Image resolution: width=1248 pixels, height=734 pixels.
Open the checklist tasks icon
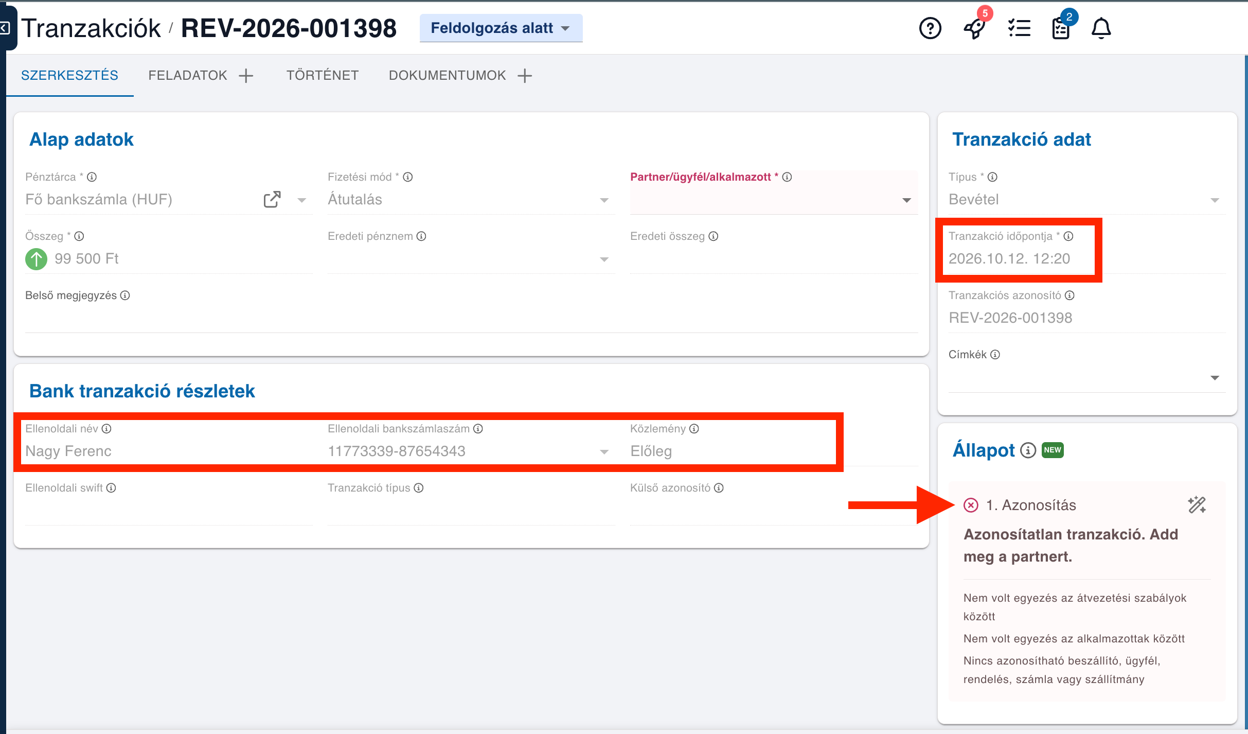coord(1019,28)
